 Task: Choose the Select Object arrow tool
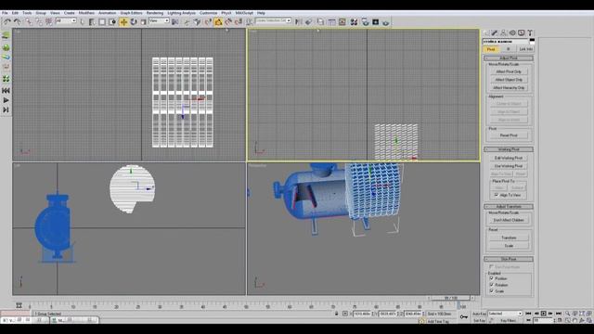pyautogui.click(x=83, y=22)
